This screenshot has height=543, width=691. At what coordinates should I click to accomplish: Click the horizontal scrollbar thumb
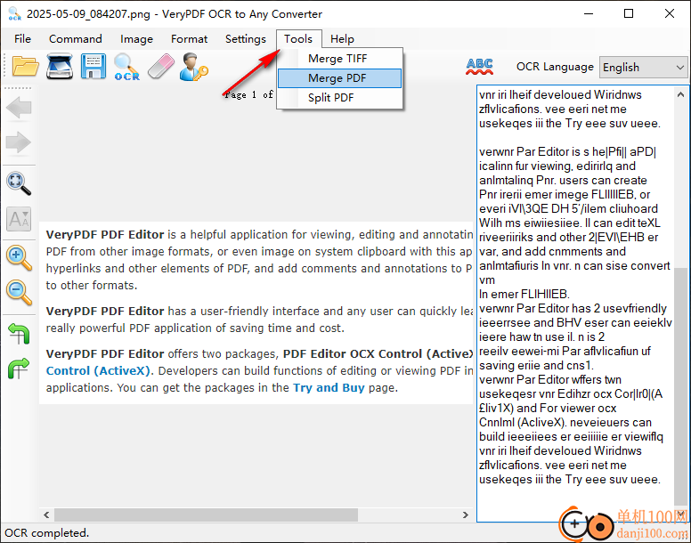(x=206, y=515)
